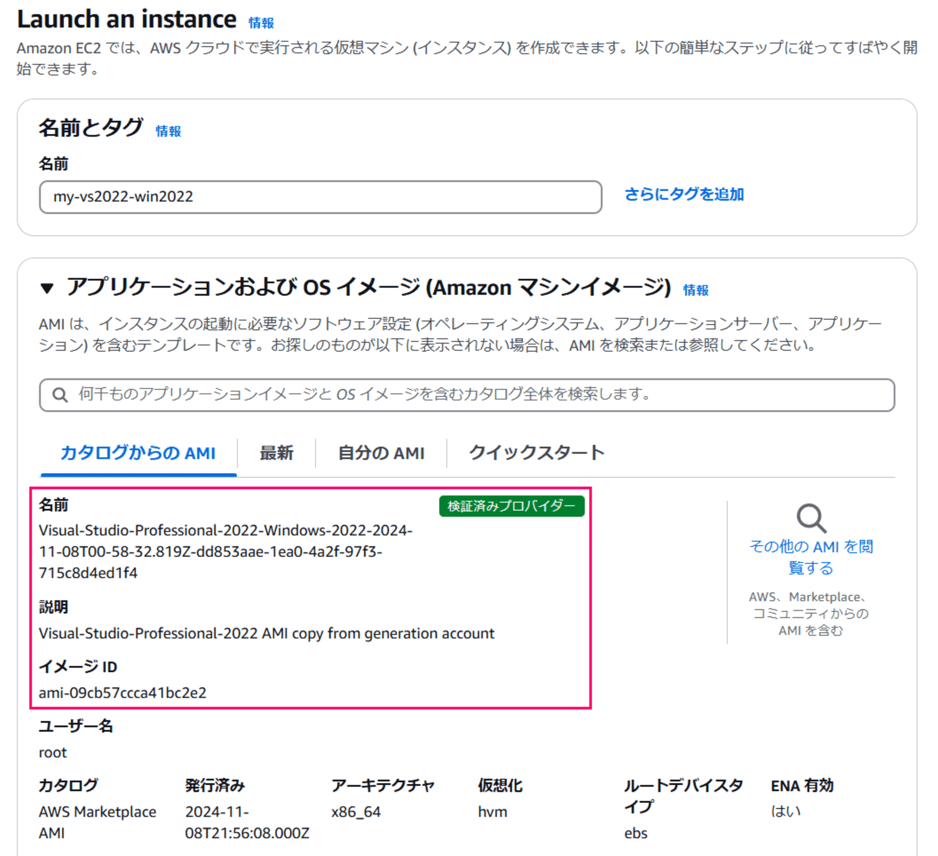The height and width of the screenshot is (856, 938).
Task: Open the 情報 link beside Launch an instance
Action: point(261,23)
